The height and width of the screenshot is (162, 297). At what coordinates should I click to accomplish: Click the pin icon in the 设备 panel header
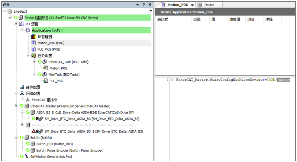pos(143,4)
